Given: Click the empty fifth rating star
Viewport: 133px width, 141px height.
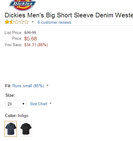Looking at the screenshot, I should pyautogui.click(x=26, y=22).
